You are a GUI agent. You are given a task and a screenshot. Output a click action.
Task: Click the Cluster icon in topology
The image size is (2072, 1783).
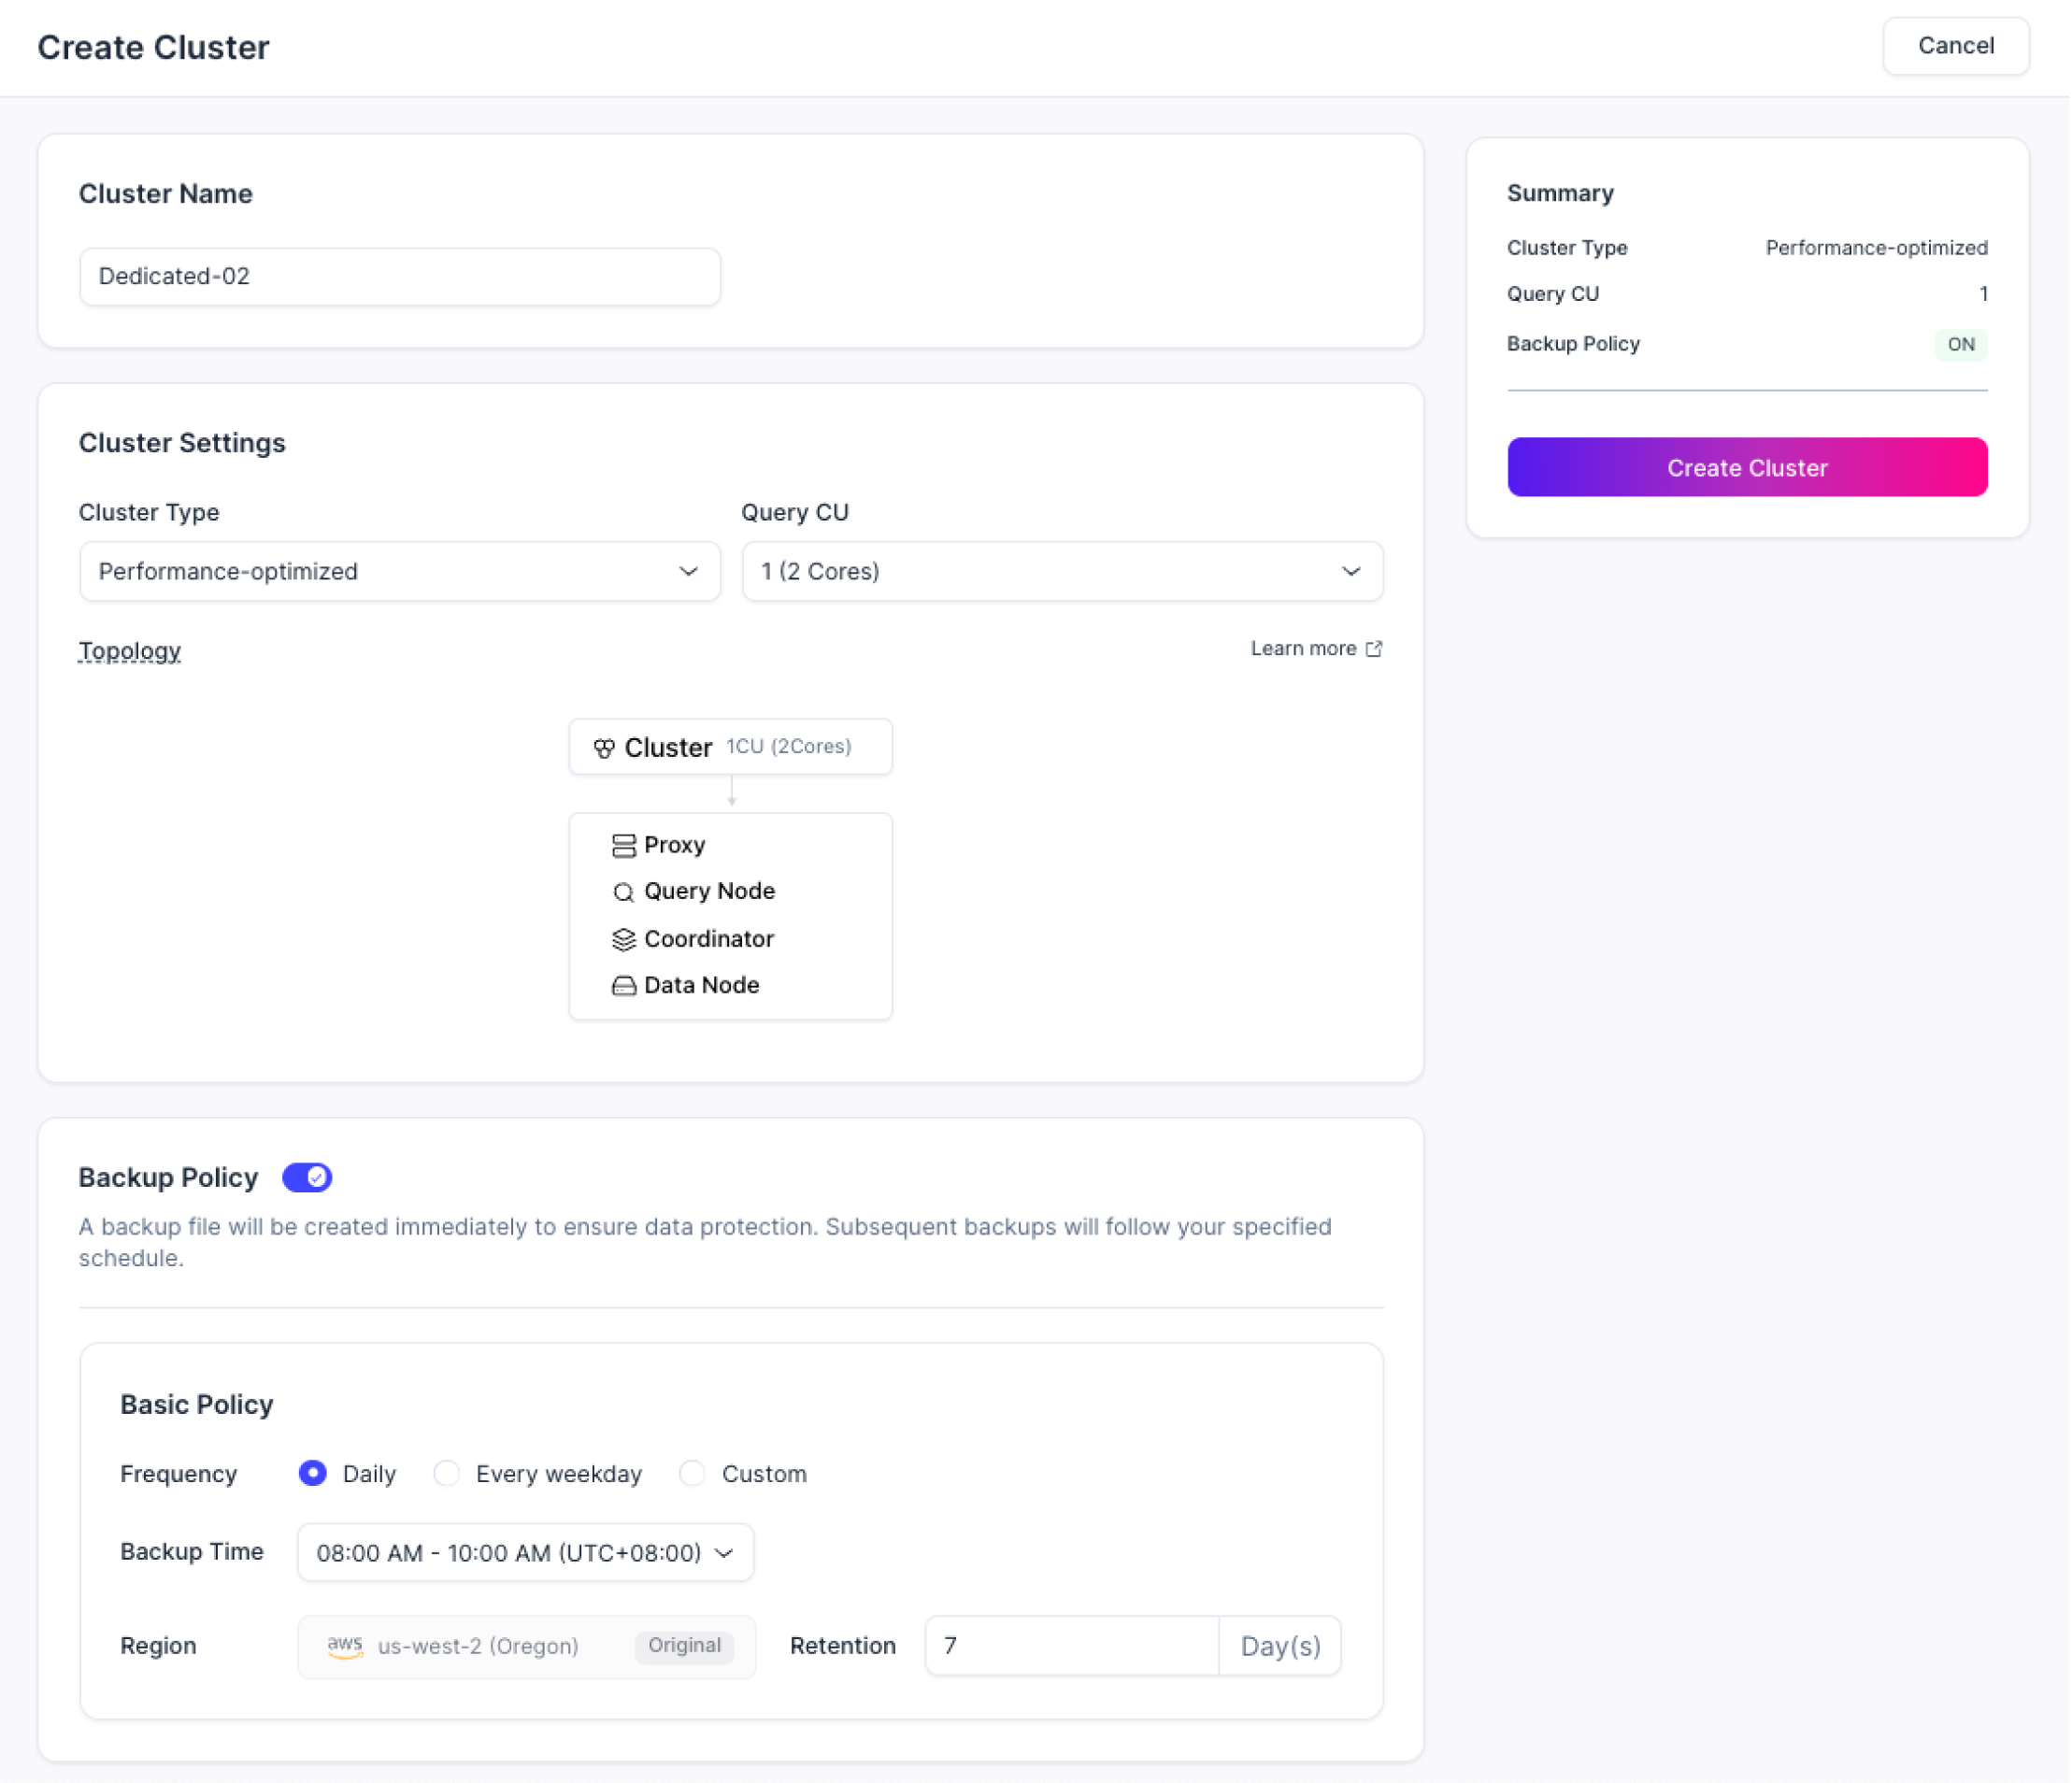point(604,748)
